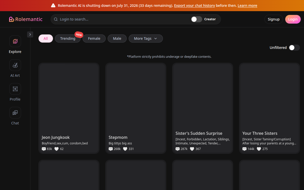Click the Rolemantic logo
The height and width of the screenshot is (190, 304).
point(26,19)
